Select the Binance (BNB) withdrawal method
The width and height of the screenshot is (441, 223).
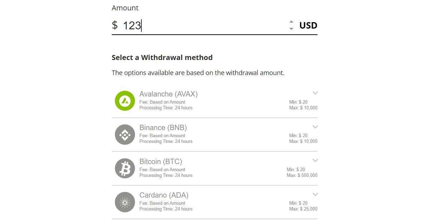tap(215, 134)
